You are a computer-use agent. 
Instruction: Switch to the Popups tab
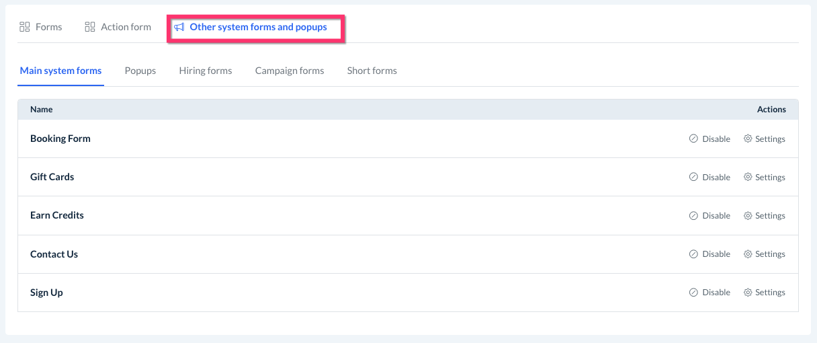point(140,71)
